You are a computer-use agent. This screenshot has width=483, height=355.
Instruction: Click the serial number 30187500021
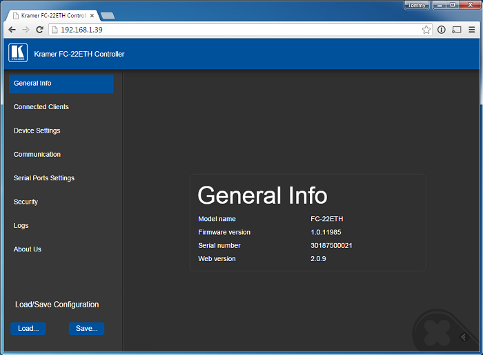pos(331,245)
